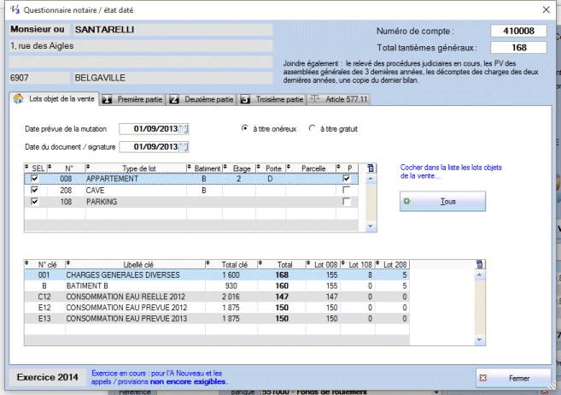Select the CONSOMMATION EAU PREVUE 2012 row

click(x=216, y=308)
